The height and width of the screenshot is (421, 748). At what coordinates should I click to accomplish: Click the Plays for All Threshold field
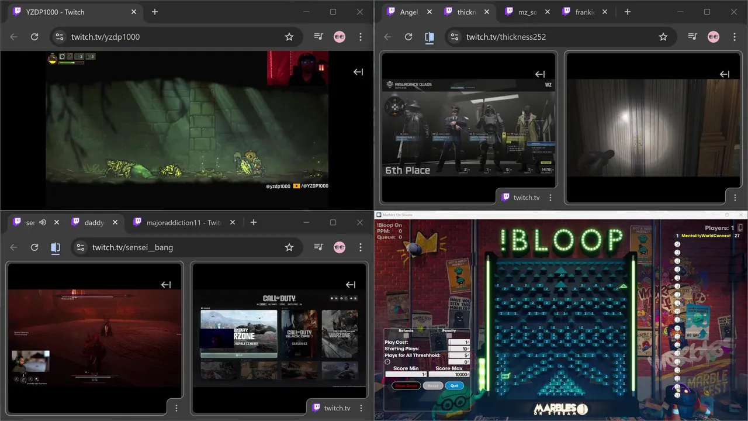tap(459, 355)
